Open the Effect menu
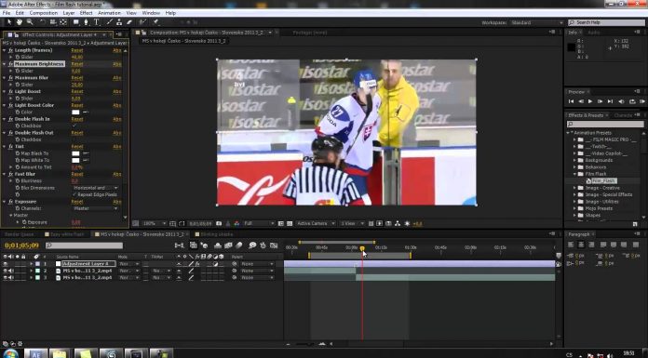The width and height of the screenshot is (648, 358). [x=86, y=13]
